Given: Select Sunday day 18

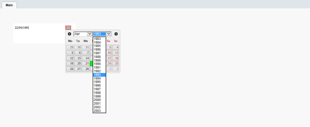Looking at the screenshot, I should click(x=116, y=58).
